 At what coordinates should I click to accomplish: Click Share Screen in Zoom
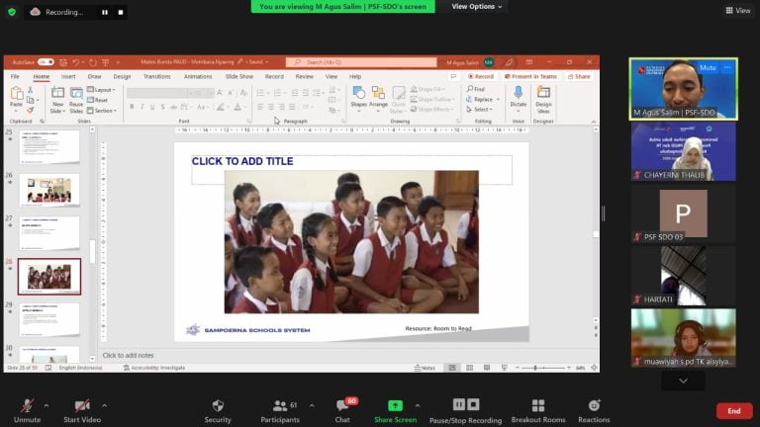pyautogui.click(x=395, y=411)
